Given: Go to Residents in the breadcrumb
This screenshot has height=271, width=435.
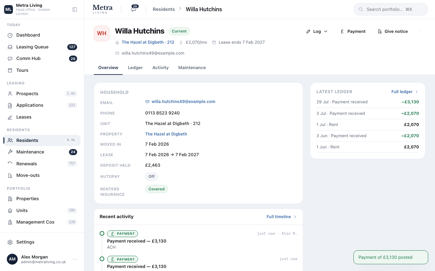Looking at the screenshot, I should (x=164, y=9).
